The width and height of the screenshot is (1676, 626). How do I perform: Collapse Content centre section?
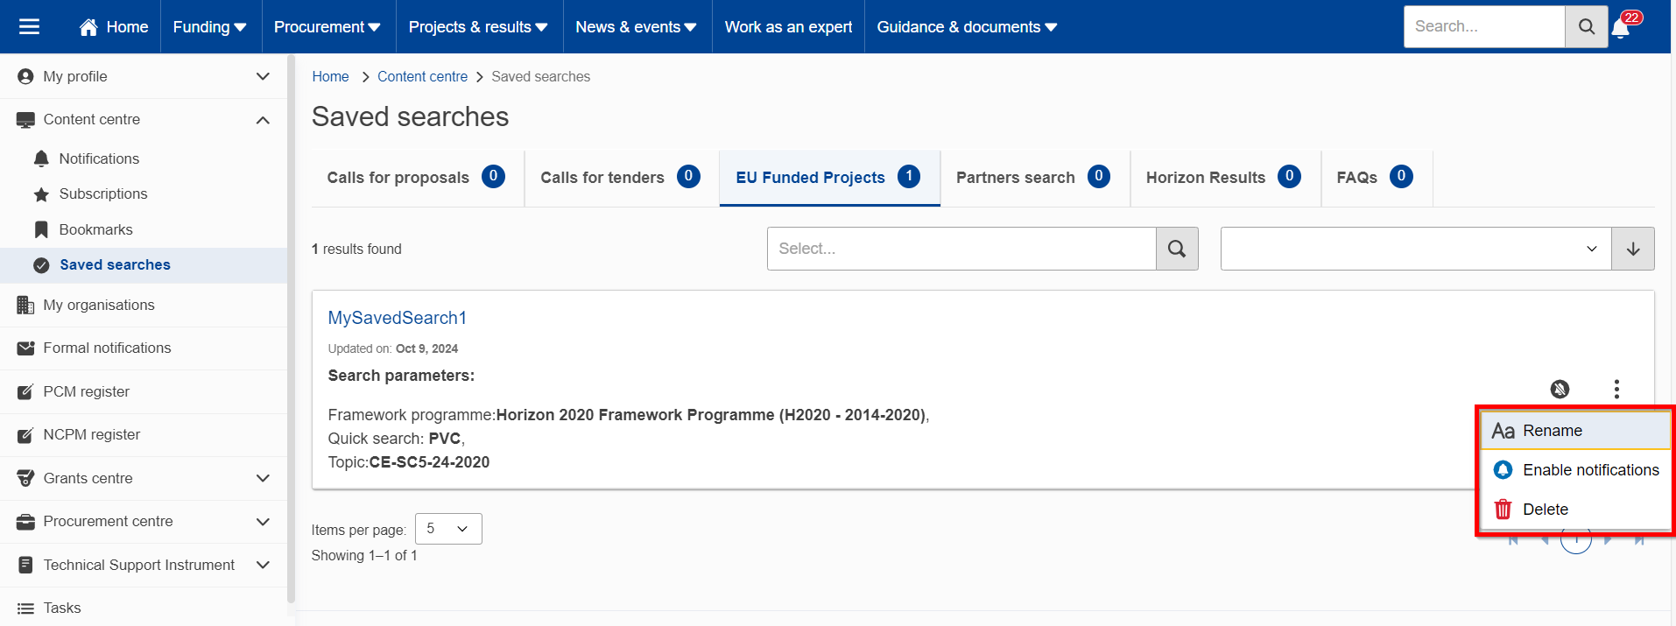[x=144, y=120]
